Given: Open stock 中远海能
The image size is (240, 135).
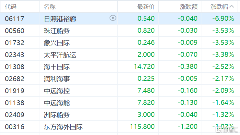Looking at the screenshot, I should [x=57, y=103].
